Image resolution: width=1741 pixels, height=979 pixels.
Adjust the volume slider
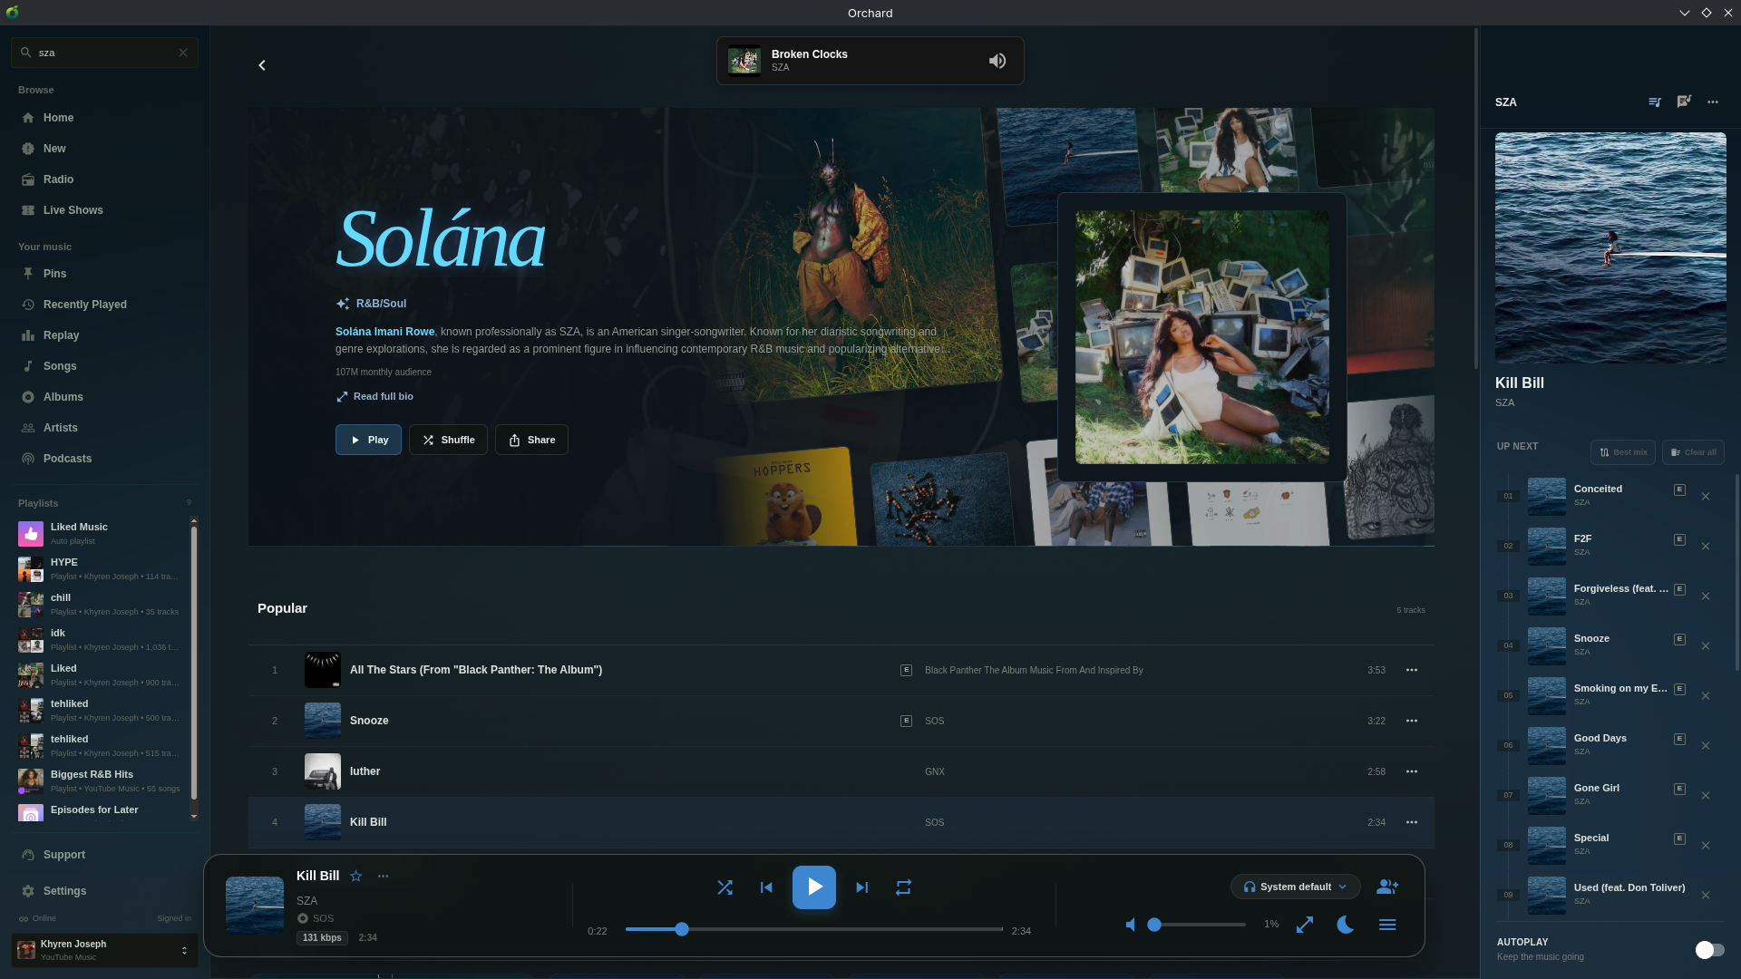pos(1197,925)
